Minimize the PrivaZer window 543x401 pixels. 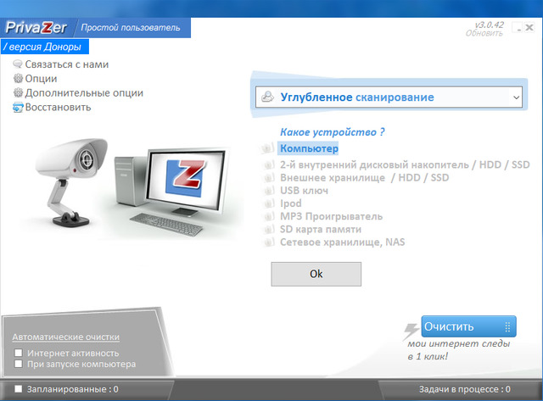tap(517, 27)
